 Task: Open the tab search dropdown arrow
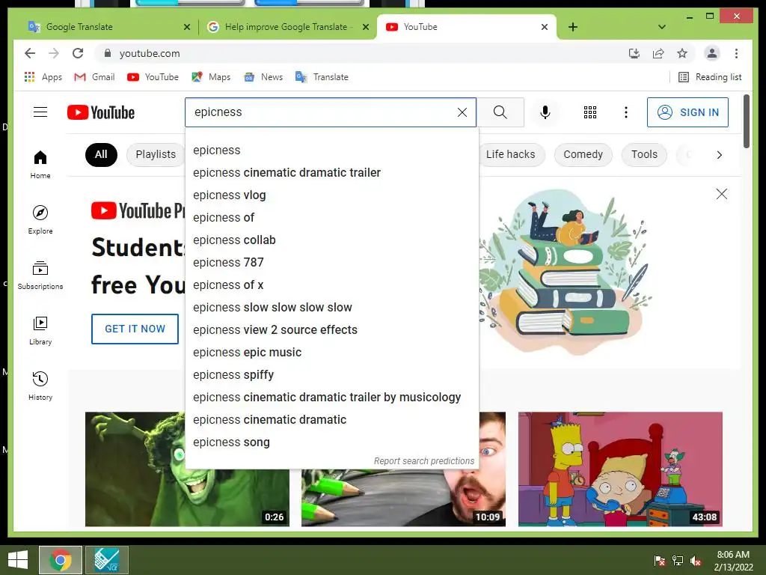click(x=662, y=27)
